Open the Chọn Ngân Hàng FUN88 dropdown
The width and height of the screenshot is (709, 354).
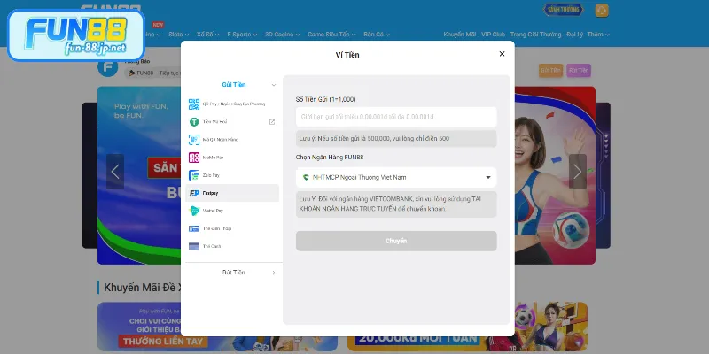(396, 177)
